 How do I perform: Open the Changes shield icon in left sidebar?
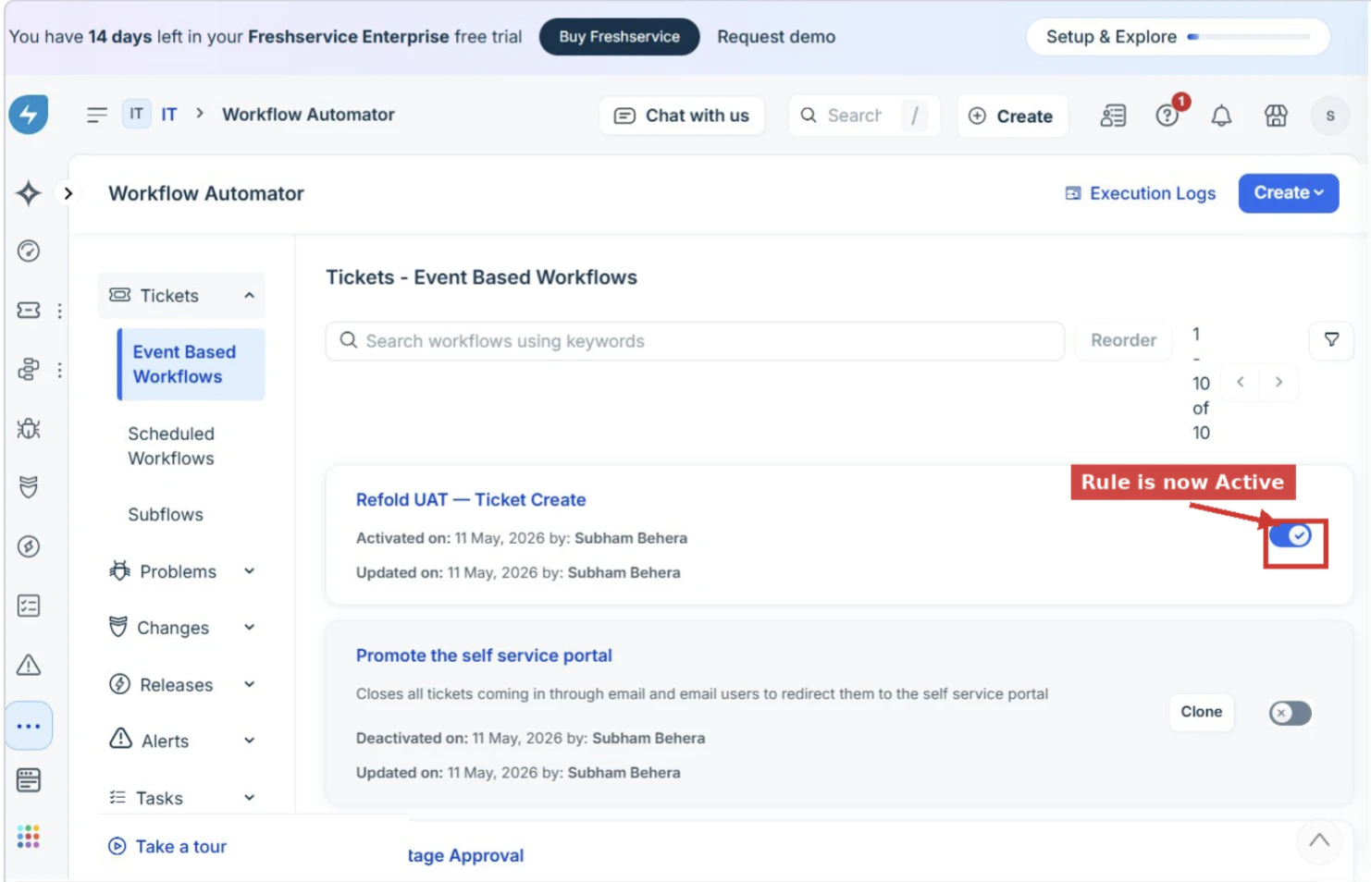click(29, 486)
